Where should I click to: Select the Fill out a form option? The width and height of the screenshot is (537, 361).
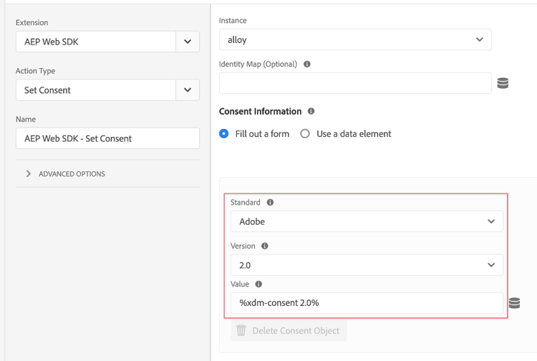[224, 134]
